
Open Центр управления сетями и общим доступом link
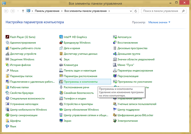tap(86, 115)
